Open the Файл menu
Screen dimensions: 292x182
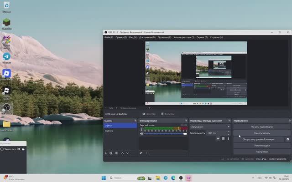108,37
